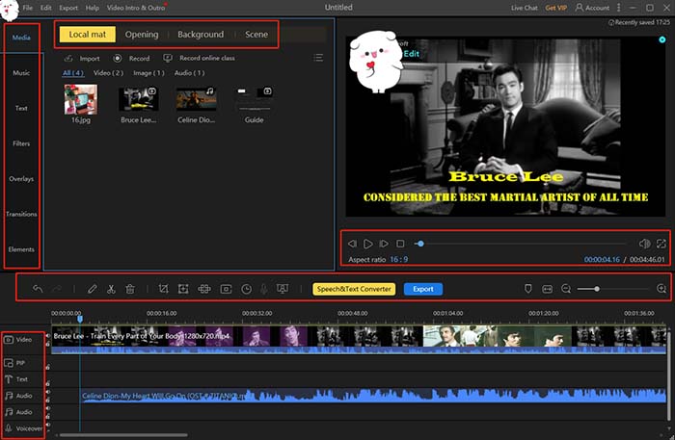Mute the Voiceover track
Image resolution: width=675 pixels, height=440 pixels.
pos(48,425)
